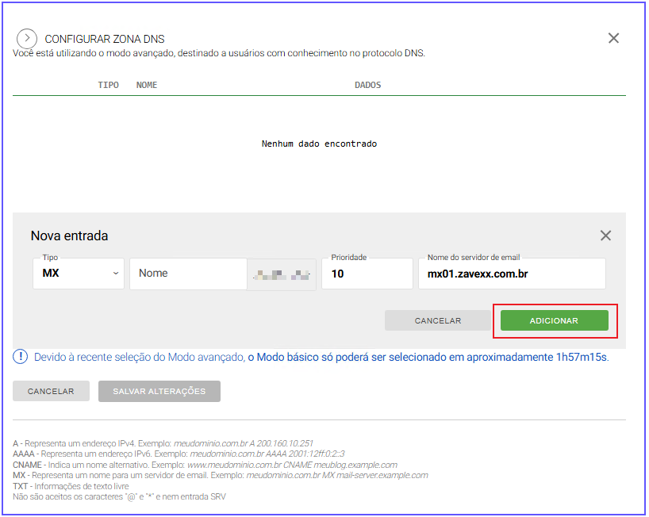Click the info icon beside Modo avançado notice

pos(21,357)
